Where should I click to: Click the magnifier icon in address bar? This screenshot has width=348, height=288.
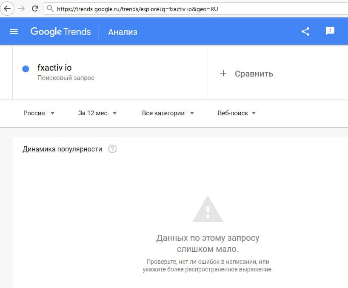(x=50, y=9)
